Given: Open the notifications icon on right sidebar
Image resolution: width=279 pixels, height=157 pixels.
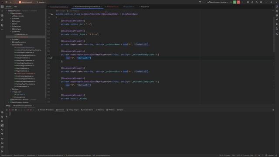Looking at the screenshot, I should [277, 7].
